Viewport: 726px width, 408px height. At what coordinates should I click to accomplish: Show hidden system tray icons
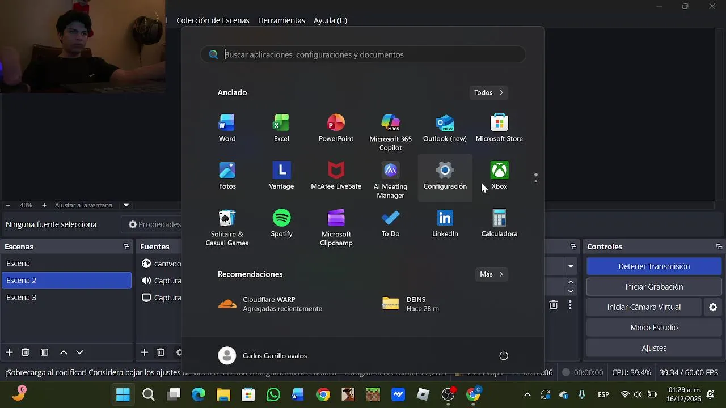(527, 394)
